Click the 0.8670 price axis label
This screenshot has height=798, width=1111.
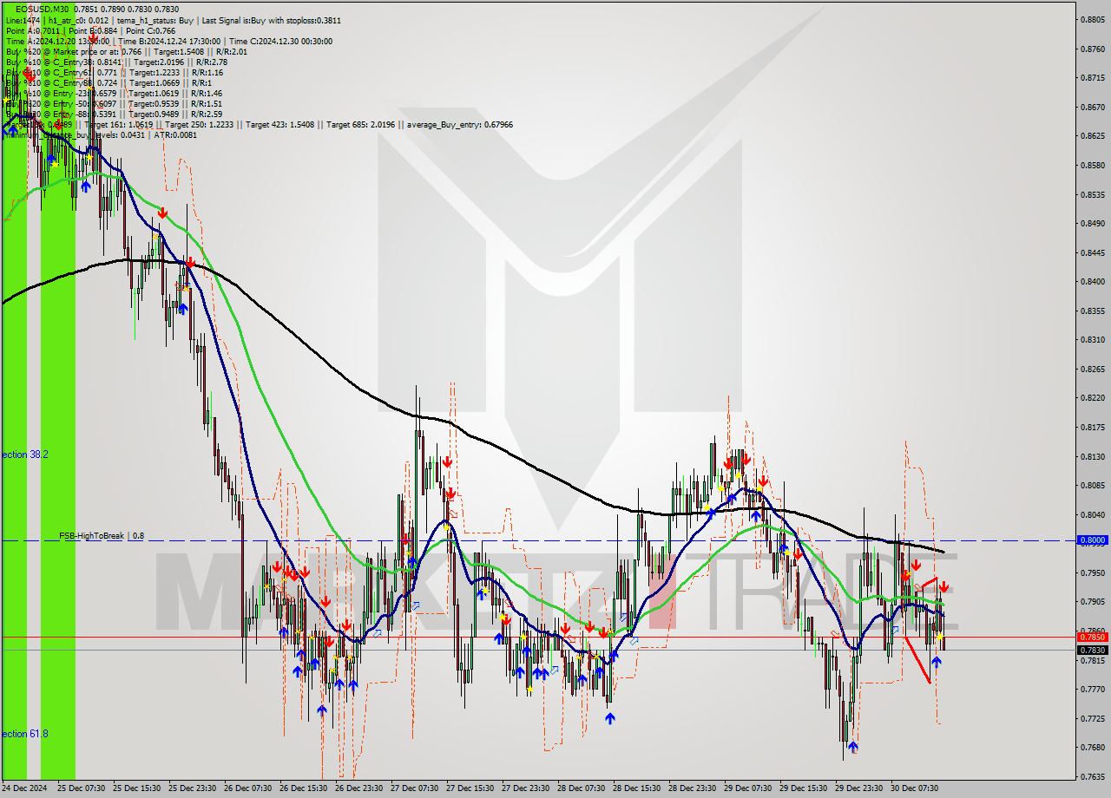pos(1093,107)
